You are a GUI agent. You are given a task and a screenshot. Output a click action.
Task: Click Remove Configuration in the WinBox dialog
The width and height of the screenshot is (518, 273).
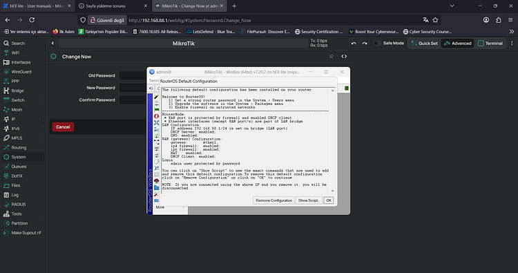(x=274, y=200)
